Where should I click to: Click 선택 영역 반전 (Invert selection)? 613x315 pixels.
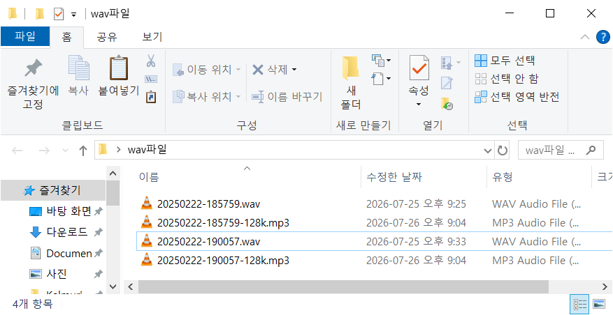(517, 97)
